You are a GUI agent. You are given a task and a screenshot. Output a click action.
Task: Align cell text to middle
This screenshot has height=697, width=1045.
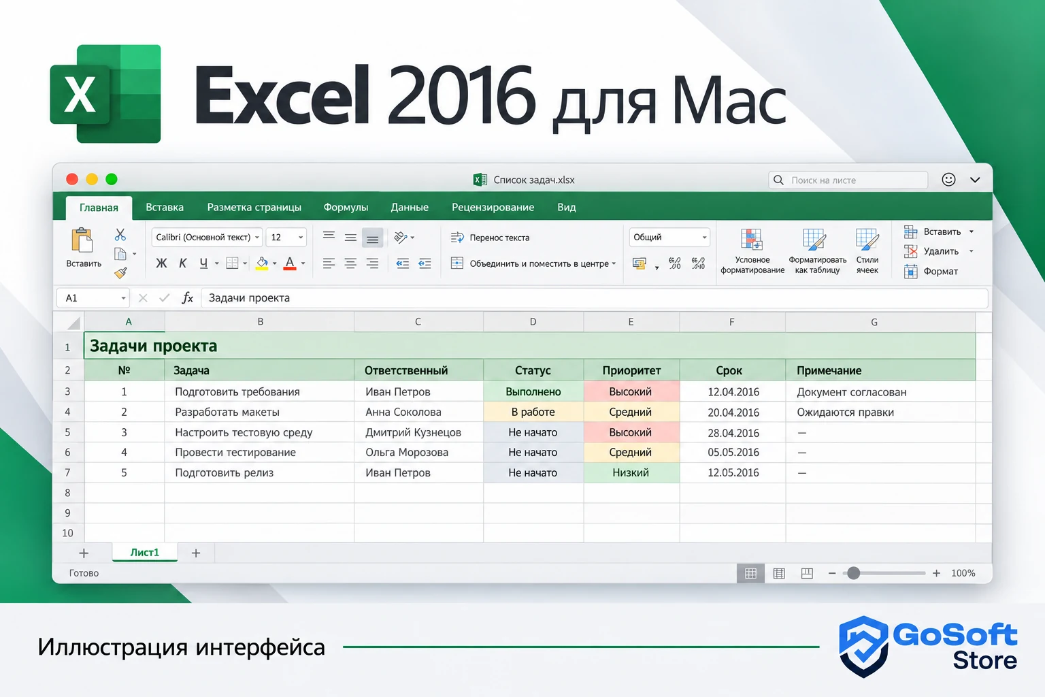tap(350, 238)
